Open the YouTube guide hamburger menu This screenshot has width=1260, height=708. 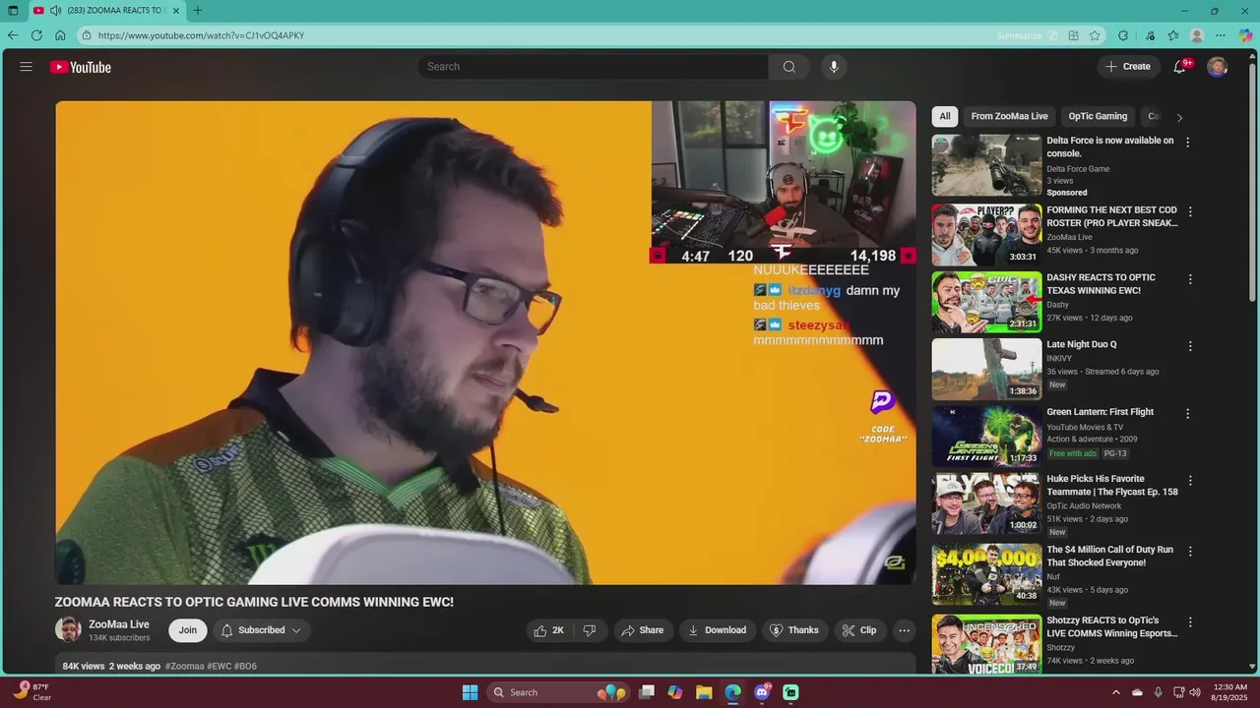[x=27, y=67]
